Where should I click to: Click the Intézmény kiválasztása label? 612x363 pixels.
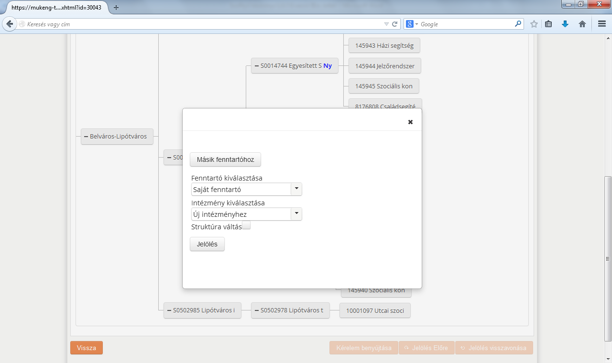tap(228, 203)
